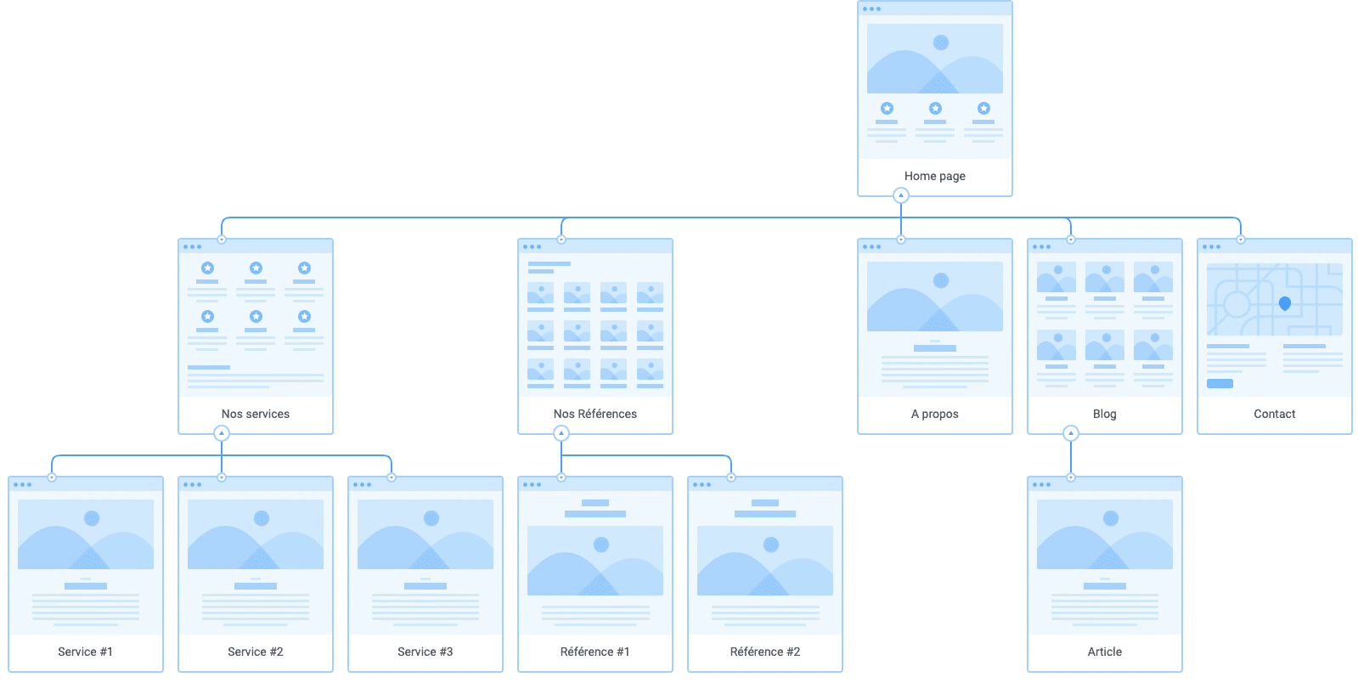Viewport: 1358px width, 683px height.
Task: Click the 'Contact' label
Action: (x=1275, y=414)
